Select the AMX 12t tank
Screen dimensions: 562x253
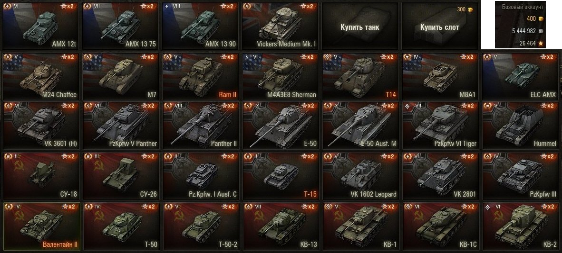click(40, 26)
